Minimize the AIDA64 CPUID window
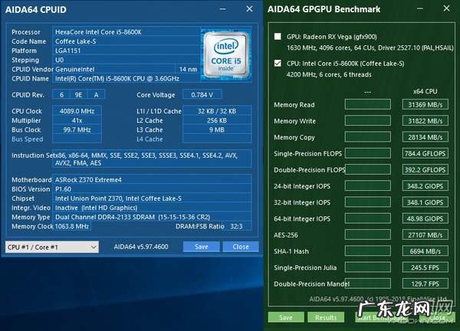The width and height of the screenshot is (460, 331). 222,9
